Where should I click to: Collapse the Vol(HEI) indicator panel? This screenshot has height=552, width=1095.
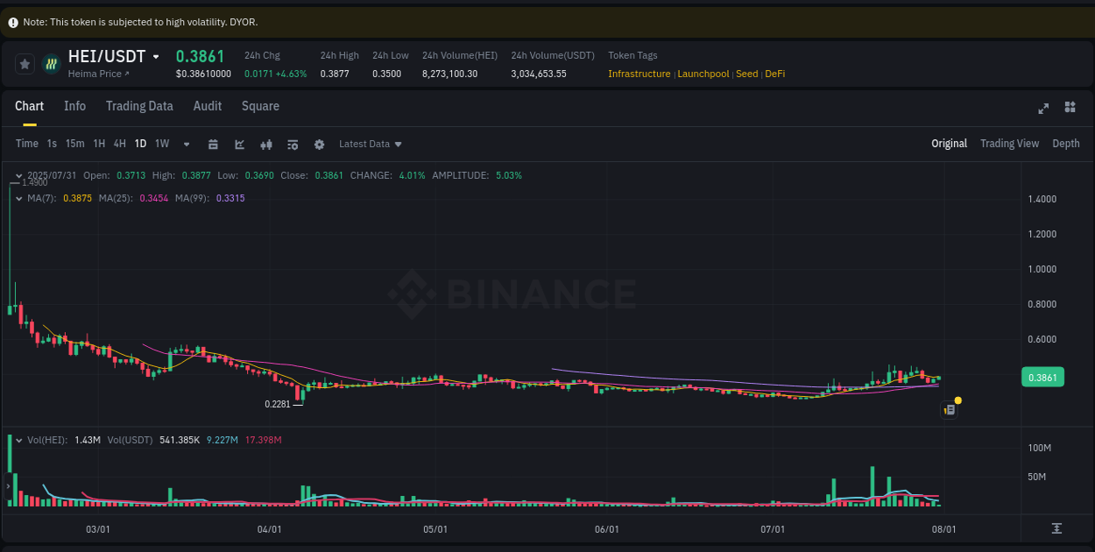pos(18,442)
